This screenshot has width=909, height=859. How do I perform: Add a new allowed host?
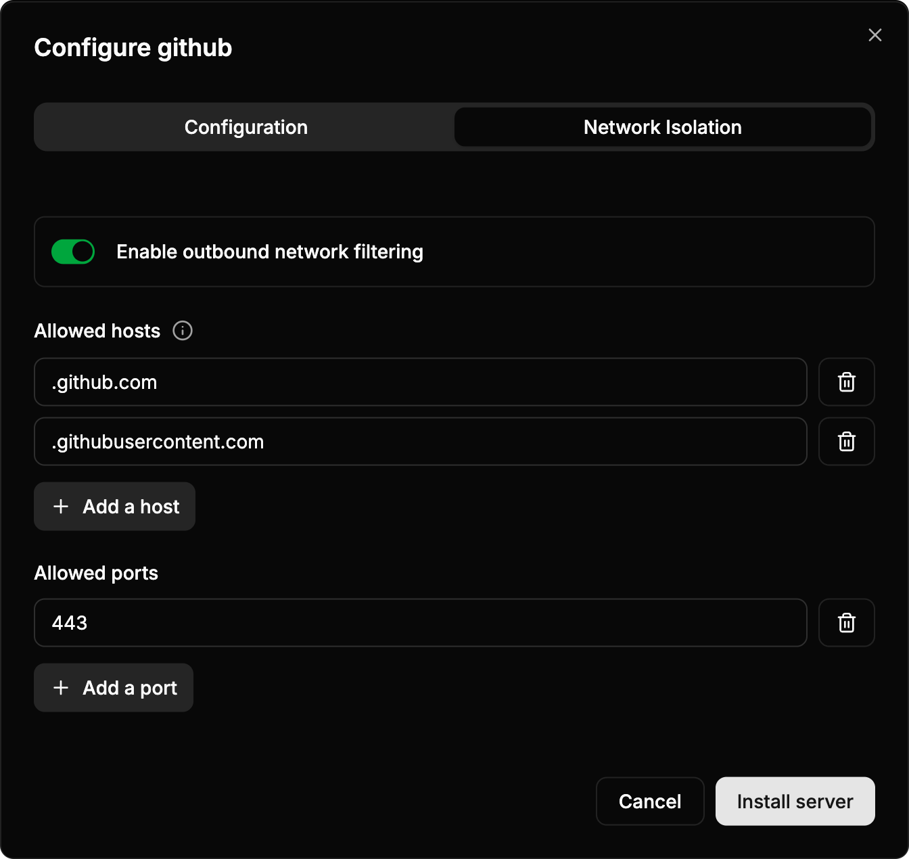(x=114, y=506)
